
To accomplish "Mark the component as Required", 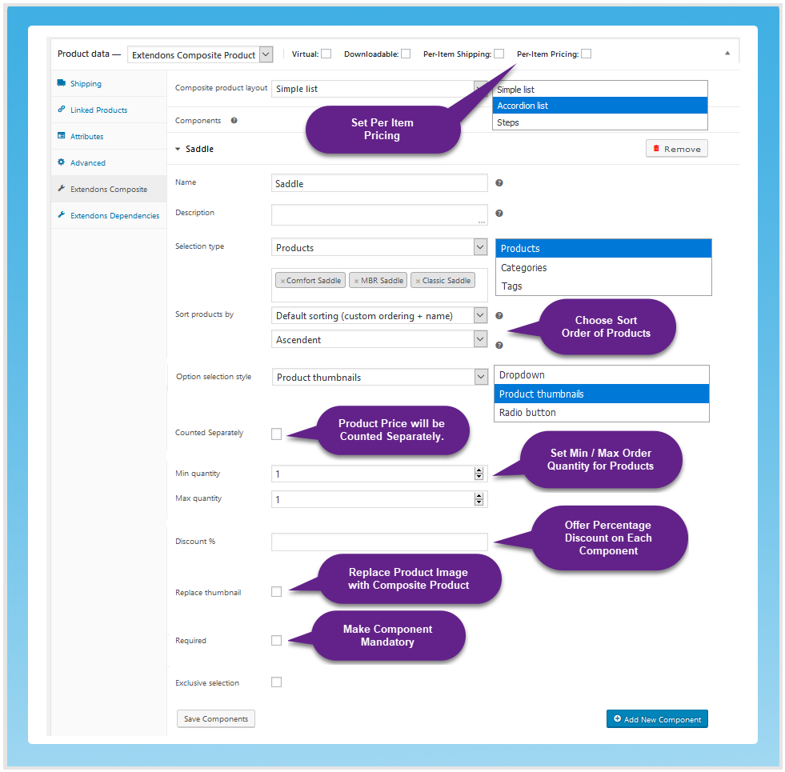I will [276, 640].
